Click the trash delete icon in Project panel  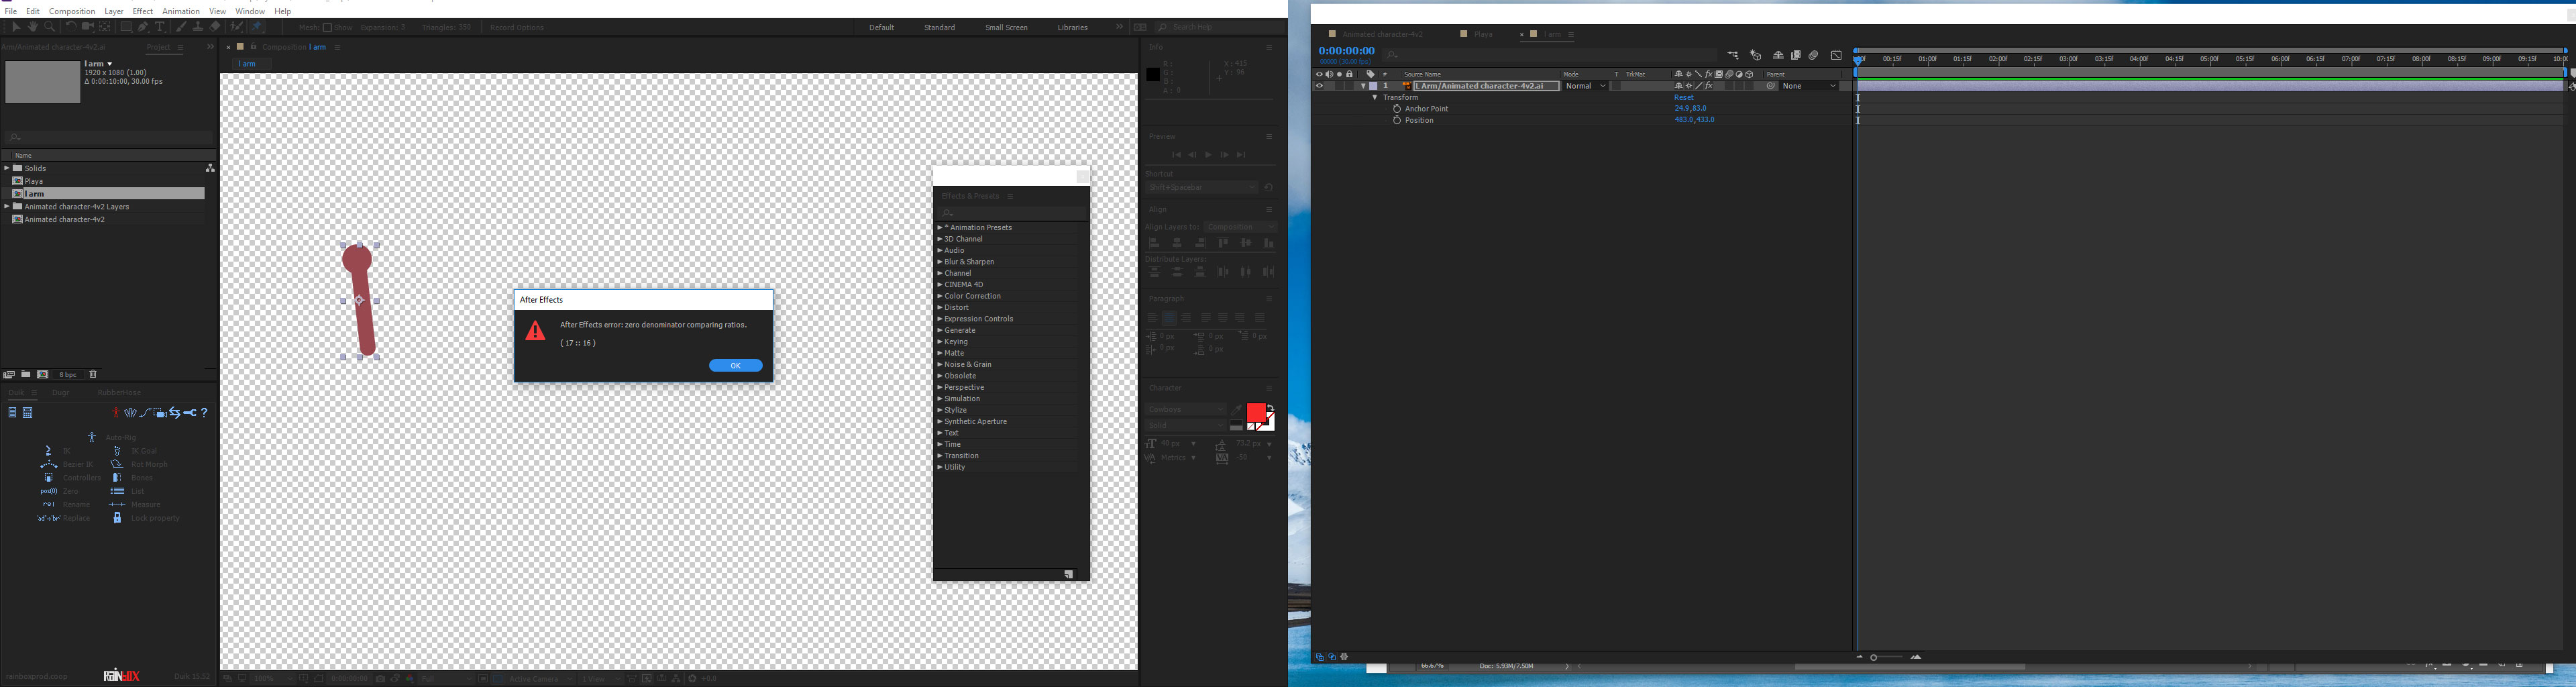[93, 374]
